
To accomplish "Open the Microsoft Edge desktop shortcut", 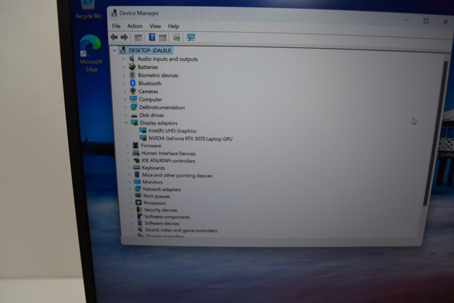I will coord(91,53).
